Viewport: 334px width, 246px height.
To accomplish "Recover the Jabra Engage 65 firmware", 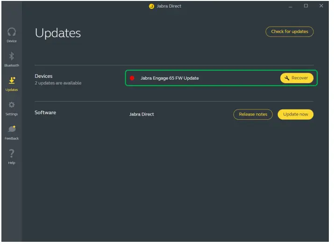I will tap(297, 78).
